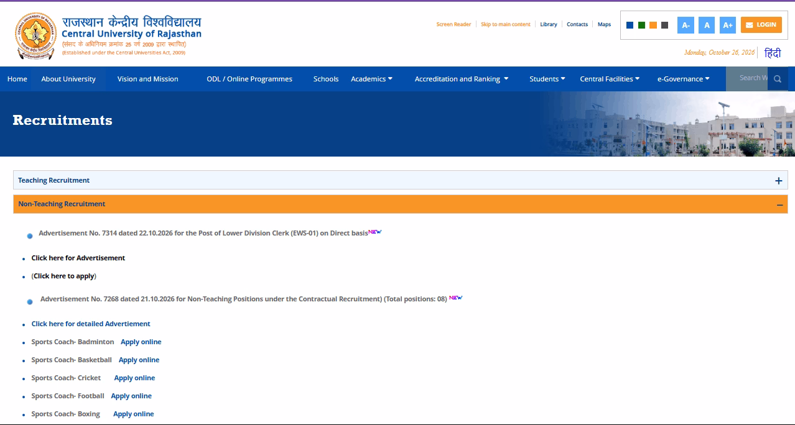
Task: Open the Screen Reader link
Action: tap(453, 24)
